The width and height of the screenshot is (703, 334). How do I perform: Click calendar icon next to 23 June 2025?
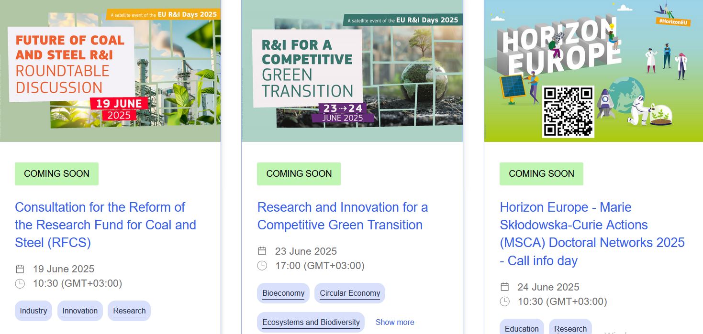coord(262,251)
